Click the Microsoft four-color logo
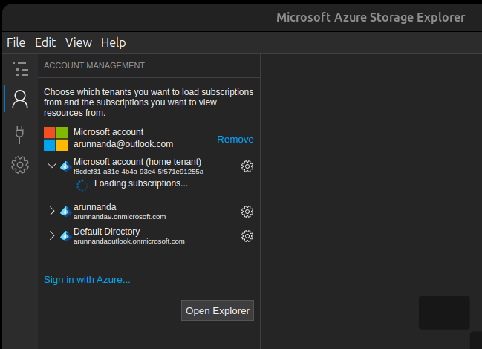482x349 pixels. (56, 139)
